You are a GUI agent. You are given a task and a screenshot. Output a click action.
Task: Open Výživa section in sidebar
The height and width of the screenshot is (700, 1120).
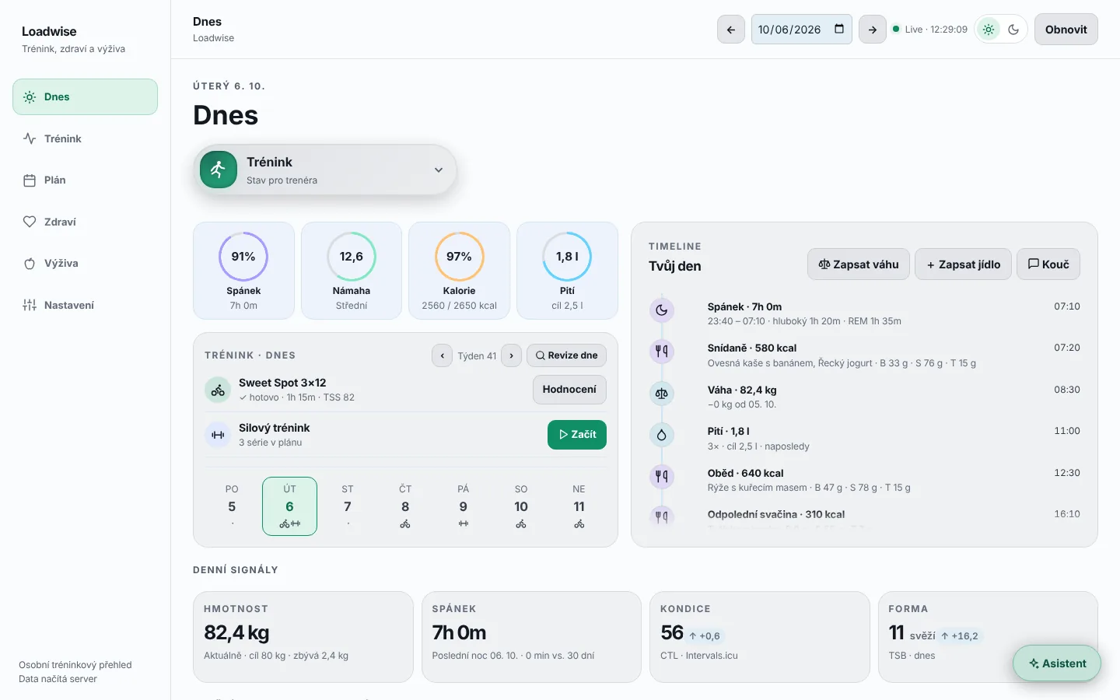[85, 263]
